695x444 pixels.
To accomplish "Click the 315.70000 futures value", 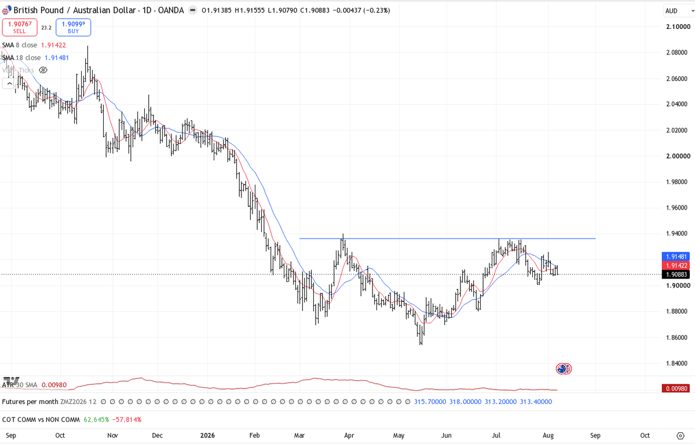I will (x=430, y=401).
